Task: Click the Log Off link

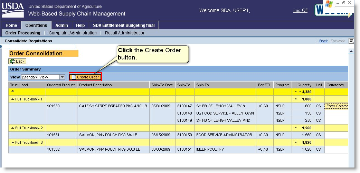Action: [x=300, y=11]
